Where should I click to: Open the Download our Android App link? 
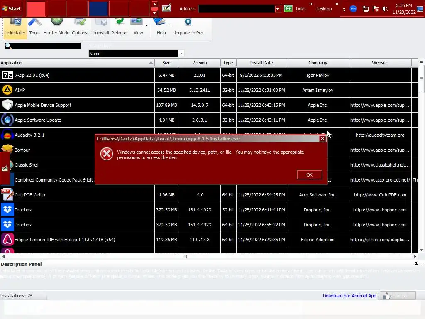pyautogui.click(x=349, y=296)
